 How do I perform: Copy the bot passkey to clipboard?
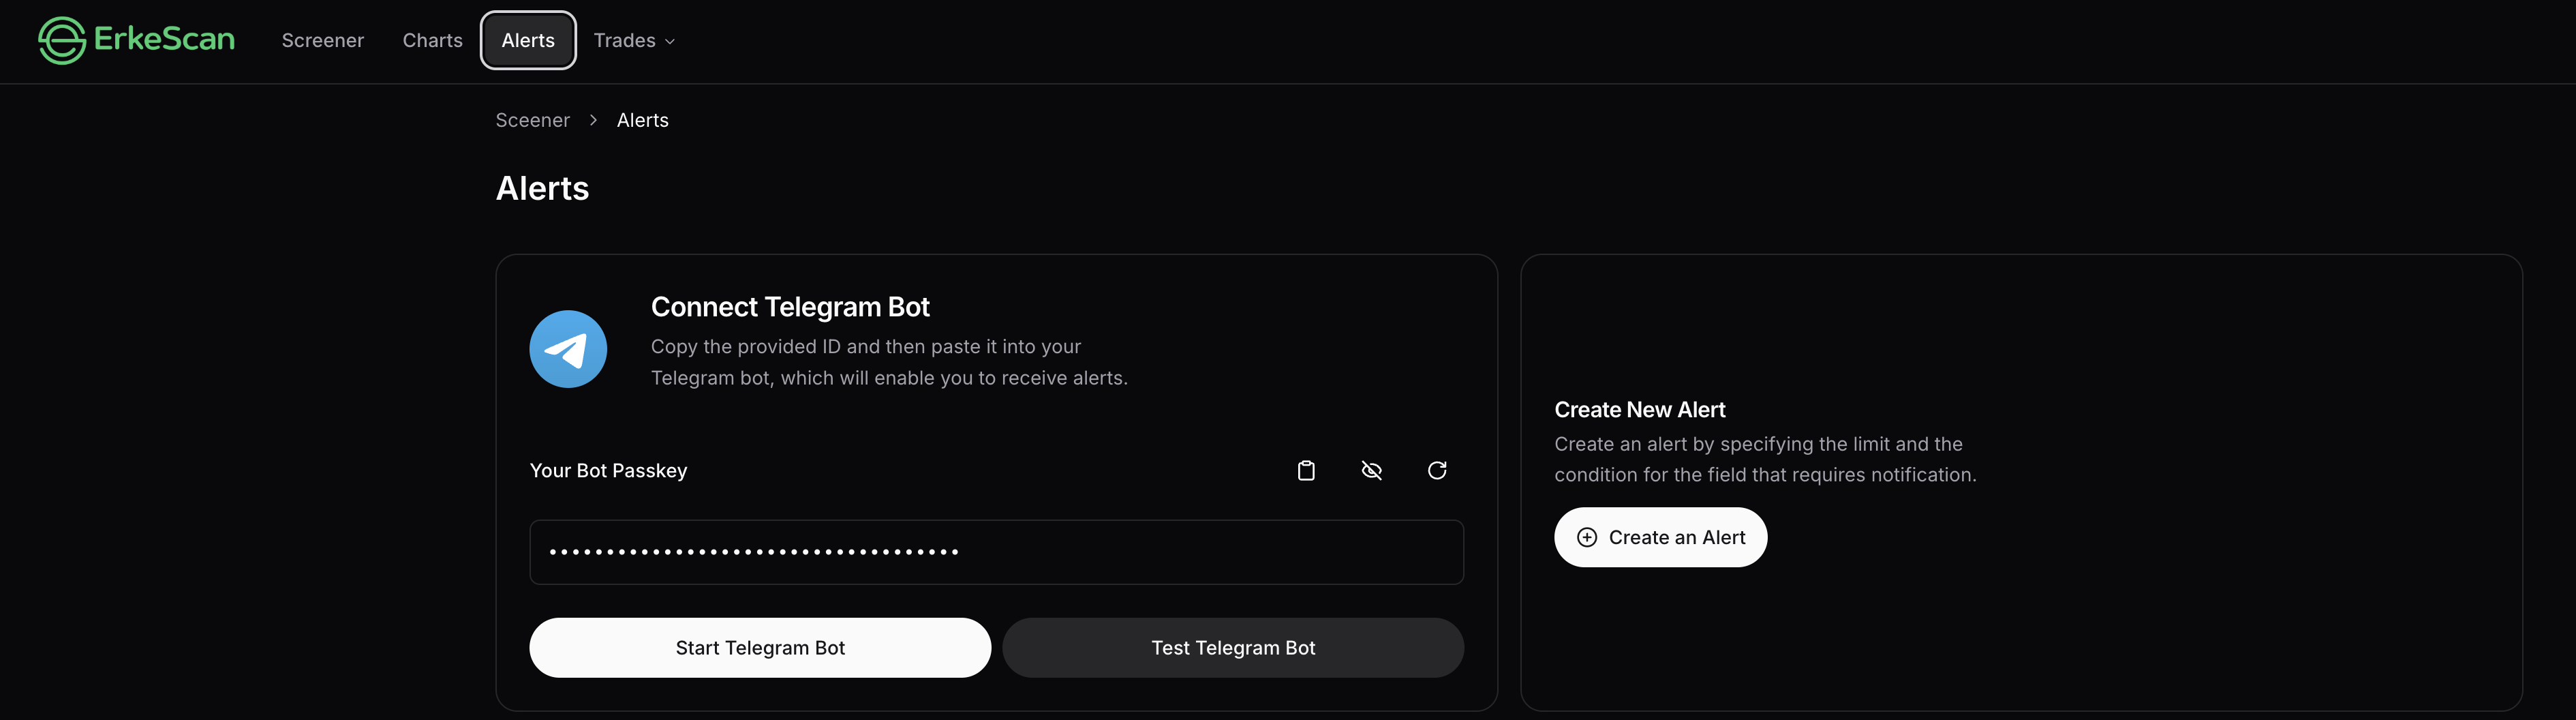pos(1306,470)
